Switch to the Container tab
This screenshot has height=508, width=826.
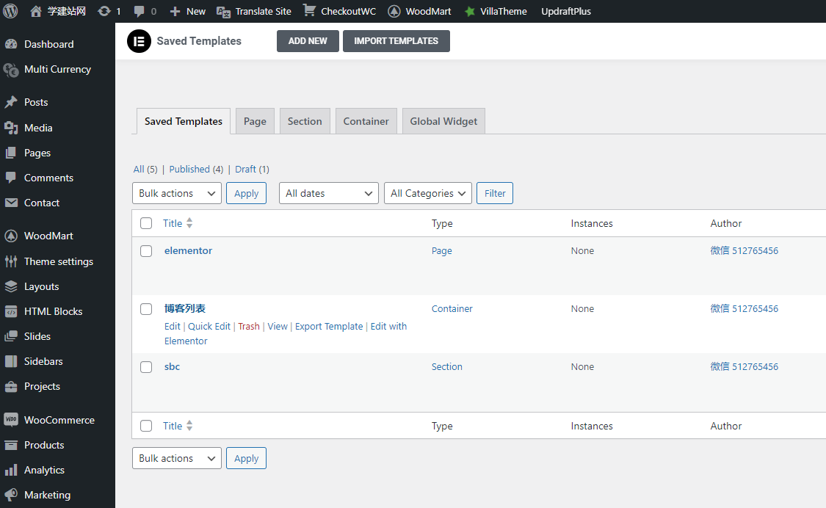[366, 121]
